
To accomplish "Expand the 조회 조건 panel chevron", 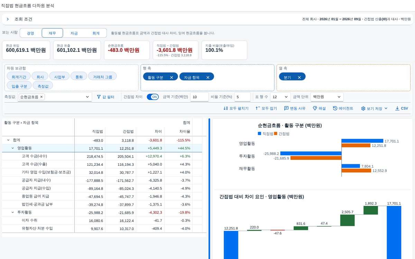I will [x=8, y=19].
